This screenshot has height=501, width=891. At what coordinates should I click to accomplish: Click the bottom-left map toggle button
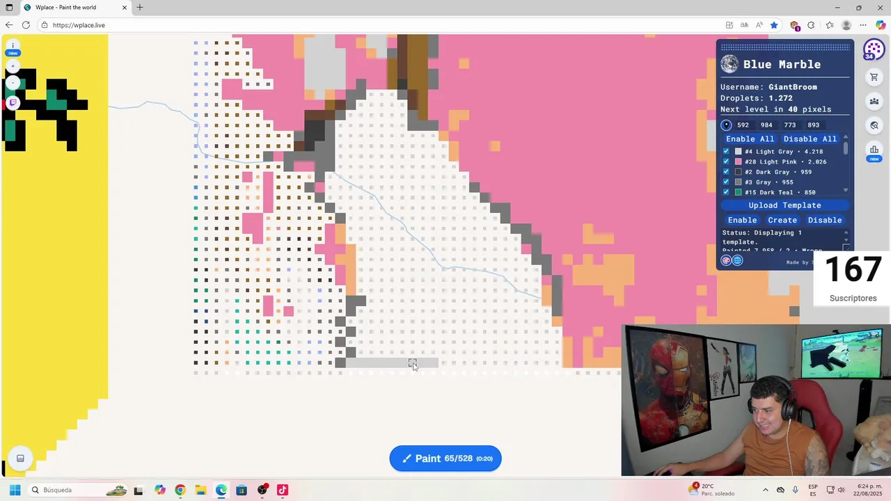coord(20,458)
